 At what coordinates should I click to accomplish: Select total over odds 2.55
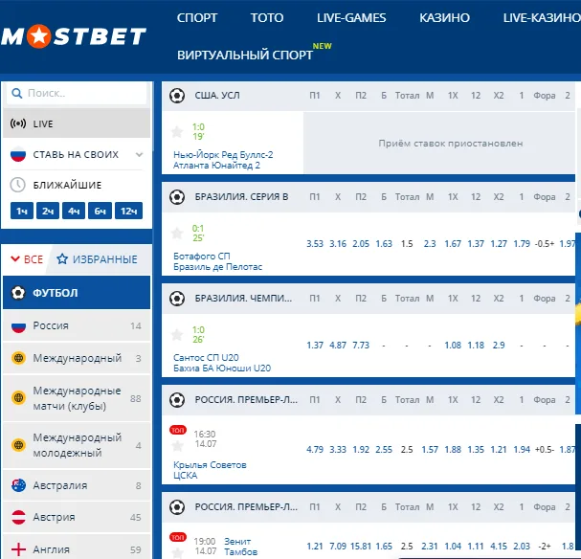tap(384, 450)
